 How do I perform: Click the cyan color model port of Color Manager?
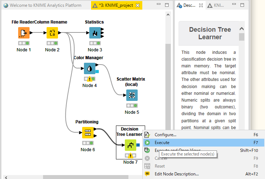[97, 71]
